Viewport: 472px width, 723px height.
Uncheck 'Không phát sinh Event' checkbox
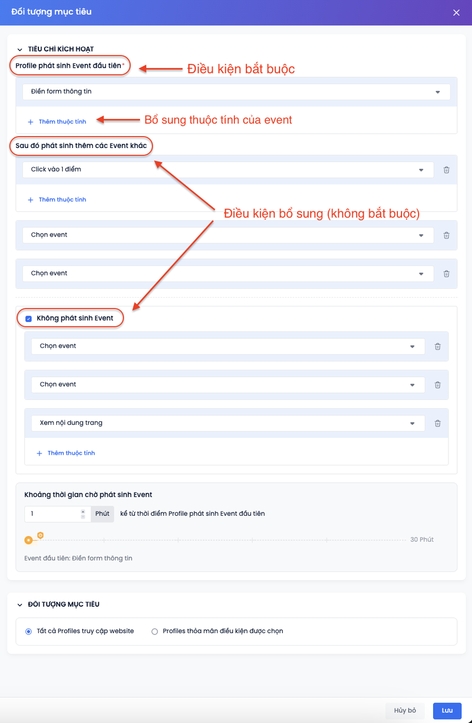29,319
